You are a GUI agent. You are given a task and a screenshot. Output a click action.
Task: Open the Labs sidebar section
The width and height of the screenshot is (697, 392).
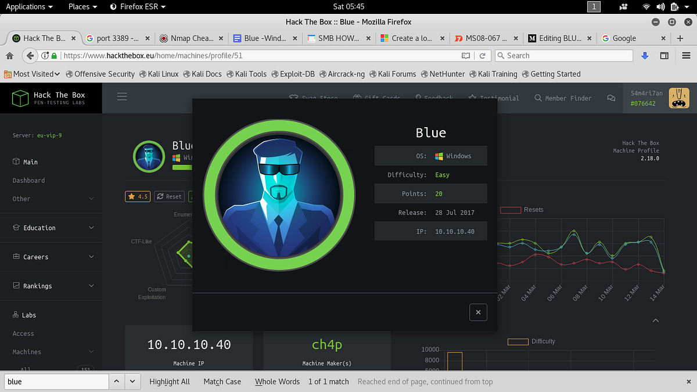click(x=24, y=315)
